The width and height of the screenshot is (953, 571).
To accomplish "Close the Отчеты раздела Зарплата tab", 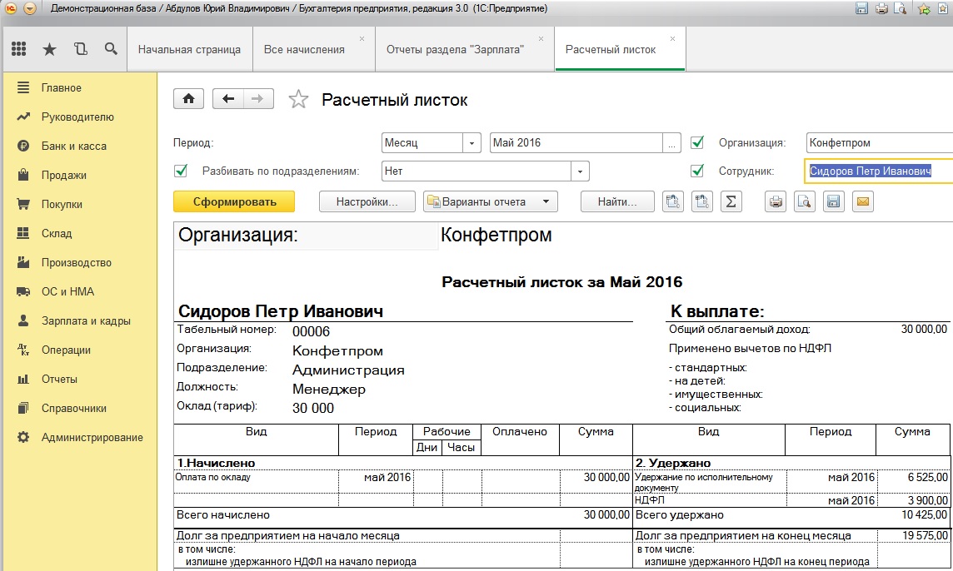I will pos(541,39).
